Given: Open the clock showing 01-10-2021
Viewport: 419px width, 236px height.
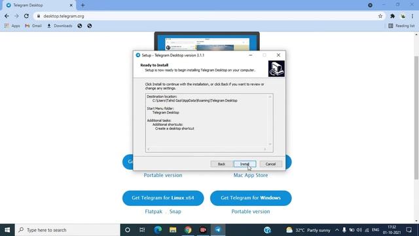Looking at the screenshot, I should click(392, 230).
